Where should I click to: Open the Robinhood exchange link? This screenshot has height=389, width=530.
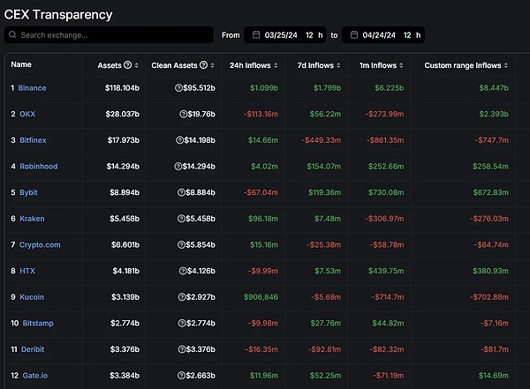tap(37, 166)
